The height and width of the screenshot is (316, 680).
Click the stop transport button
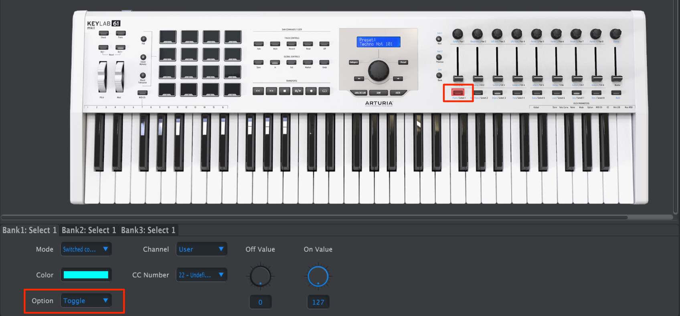pyautogui.click(x=285, y=91)
